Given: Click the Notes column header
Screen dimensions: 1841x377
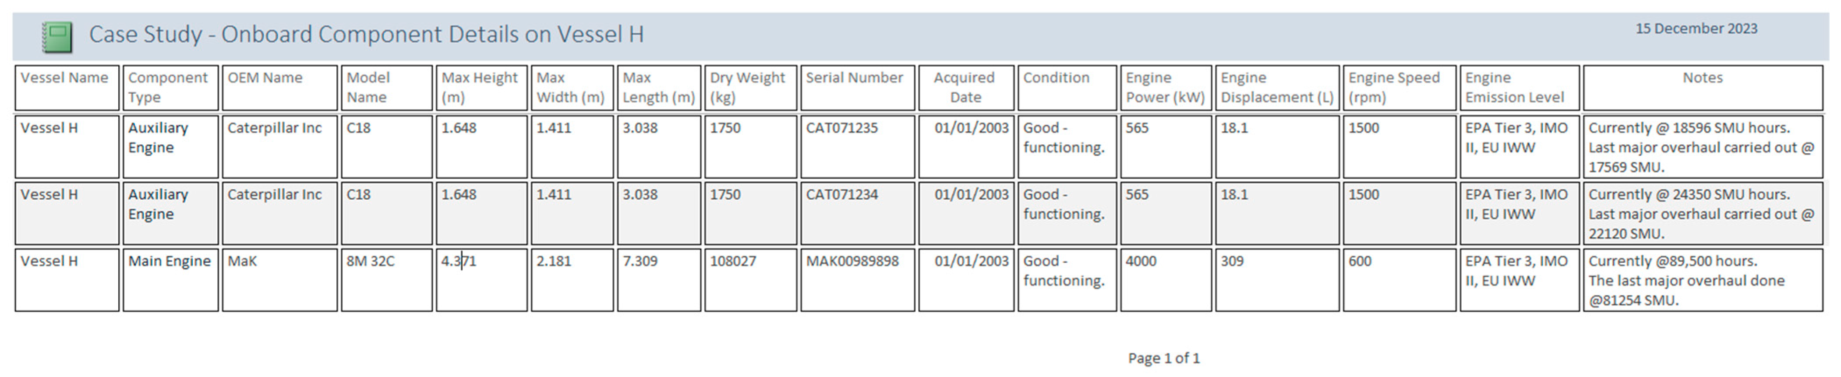Looking at the screenshot, I should click(1702, 87).
